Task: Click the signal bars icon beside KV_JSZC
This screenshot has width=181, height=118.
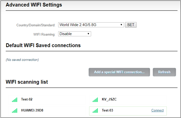Action: pyautogui.click(x=95, y=100)
